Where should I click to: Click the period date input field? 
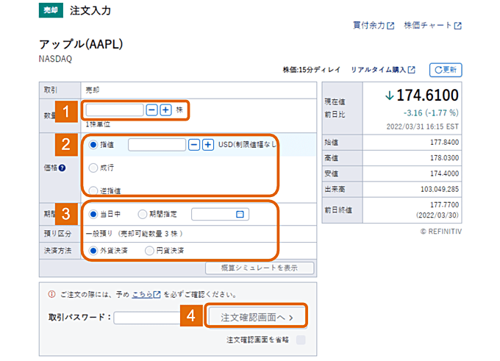[x=220, y=214]
